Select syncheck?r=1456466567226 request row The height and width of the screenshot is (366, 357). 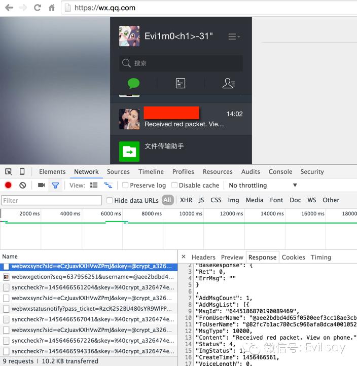pos(89,341)
